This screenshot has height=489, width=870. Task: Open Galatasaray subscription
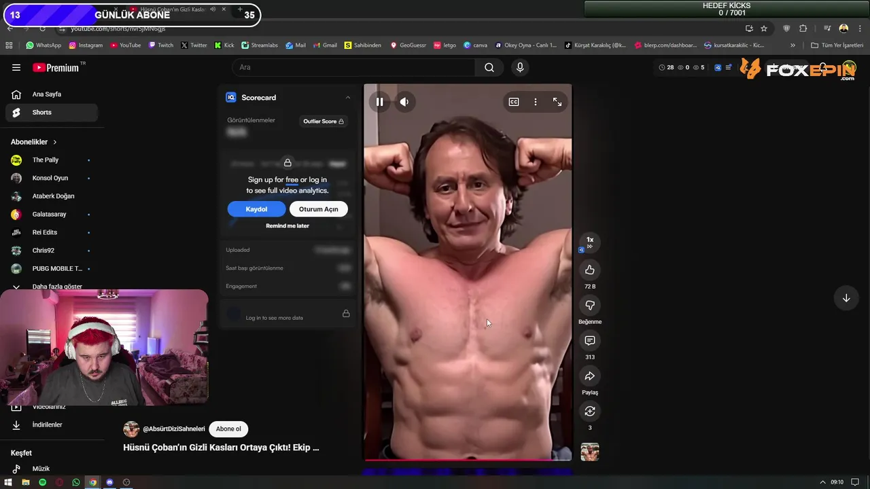pos(51,214)
